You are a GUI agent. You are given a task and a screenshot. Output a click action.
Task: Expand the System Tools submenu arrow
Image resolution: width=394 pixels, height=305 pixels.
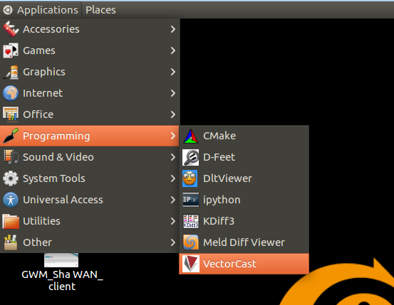[173, 178]
